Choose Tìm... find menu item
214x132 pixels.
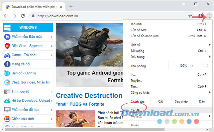(168, 87)
